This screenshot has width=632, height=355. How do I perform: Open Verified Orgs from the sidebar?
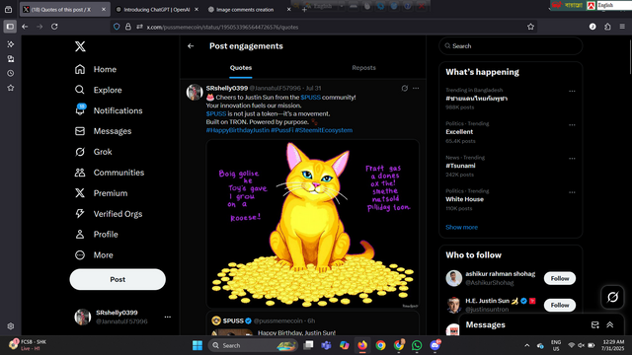tap(109, 214)
